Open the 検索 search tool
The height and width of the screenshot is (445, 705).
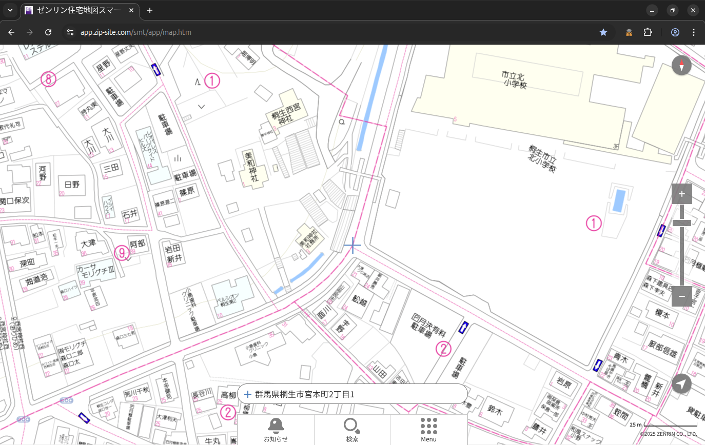tap(352, 430)
